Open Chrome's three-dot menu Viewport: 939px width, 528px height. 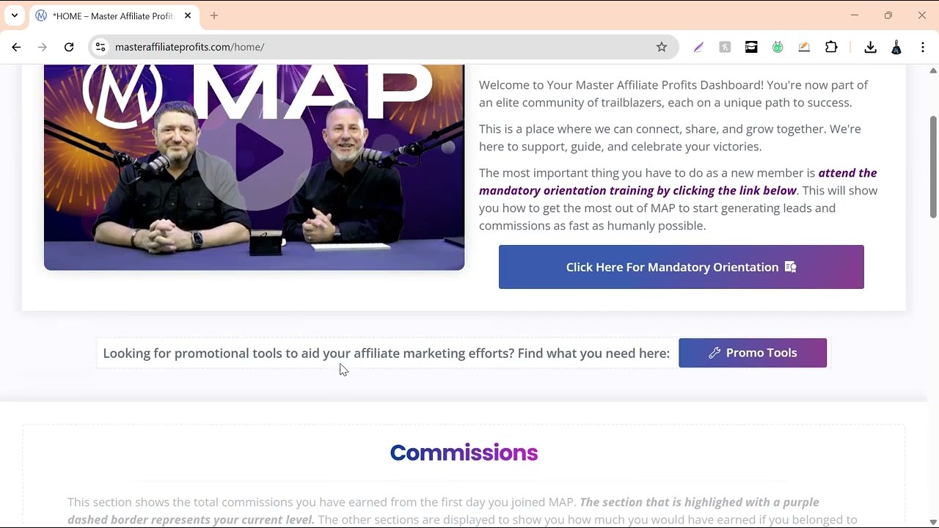923,47
